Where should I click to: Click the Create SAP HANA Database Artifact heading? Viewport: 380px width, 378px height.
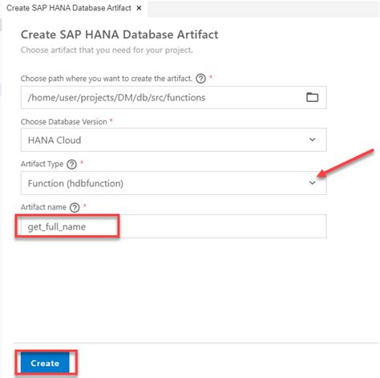click(119, 35)
